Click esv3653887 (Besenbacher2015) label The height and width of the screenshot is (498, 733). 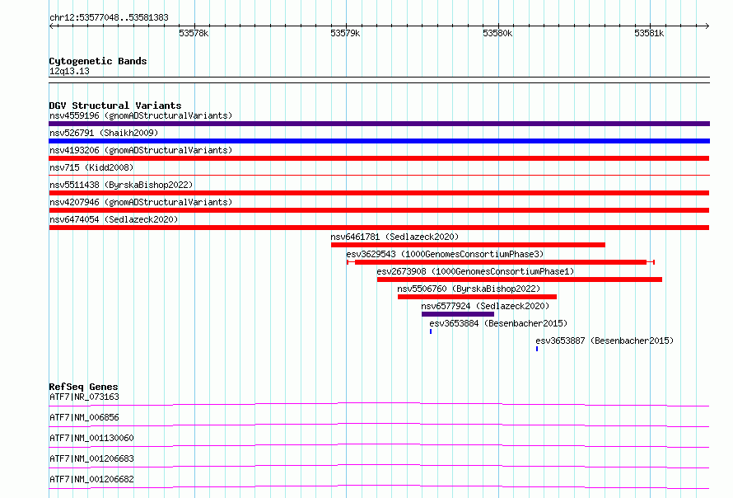coord(605,341)
